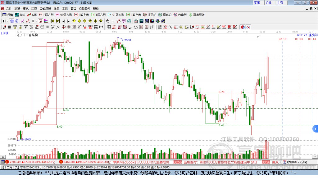Expand the 日 period dropdown

[7, 21]
